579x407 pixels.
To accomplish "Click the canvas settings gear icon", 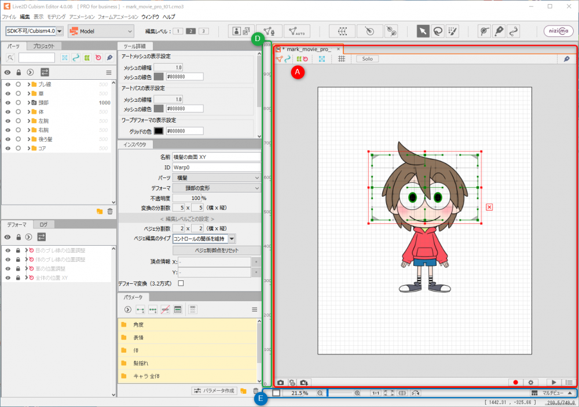I will click(530, 383).
